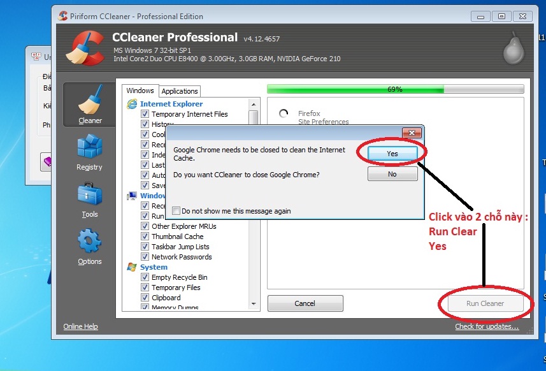
Task: Click the 'v4.12.4657' version text
Action: [x=261, y=39]
